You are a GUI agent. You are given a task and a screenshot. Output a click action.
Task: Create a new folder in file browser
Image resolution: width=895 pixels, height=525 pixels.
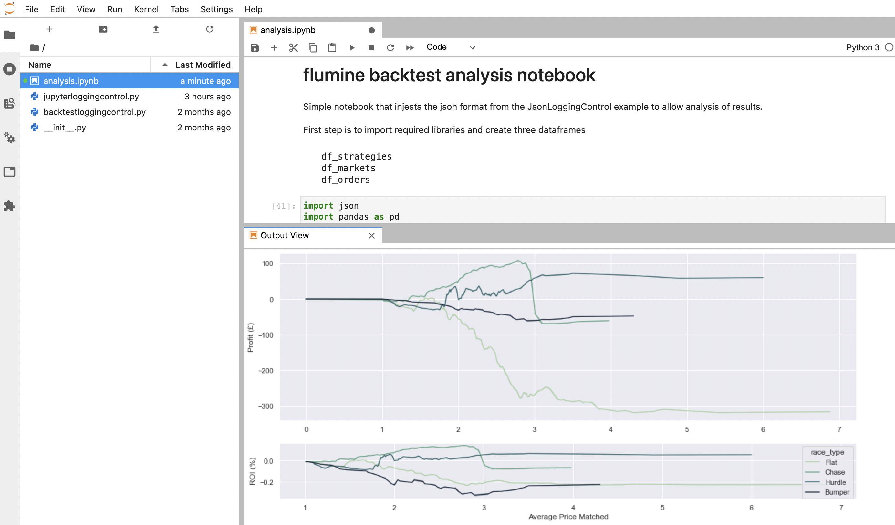click(x=103, y=29)
